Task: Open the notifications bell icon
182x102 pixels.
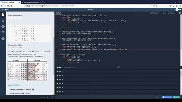Action: [171, 10]
